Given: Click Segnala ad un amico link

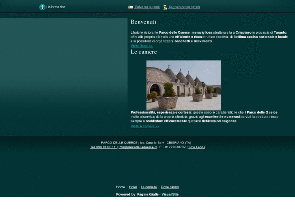Looking at the screenshot, I should coord(184,7).
